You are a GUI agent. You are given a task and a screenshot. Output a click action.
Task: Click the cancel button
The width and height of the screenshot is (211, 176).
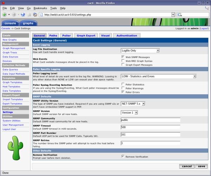tap(187, 166)
